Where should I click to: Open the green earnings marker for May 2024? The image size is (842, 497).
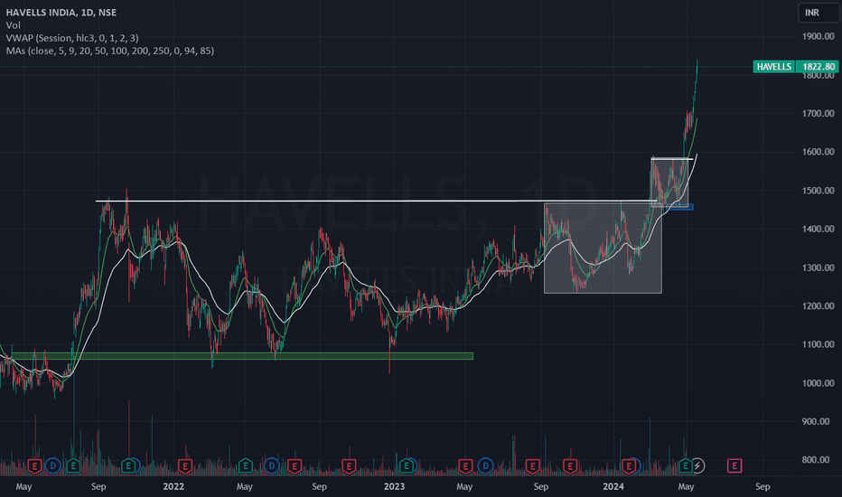coord(685,466)
